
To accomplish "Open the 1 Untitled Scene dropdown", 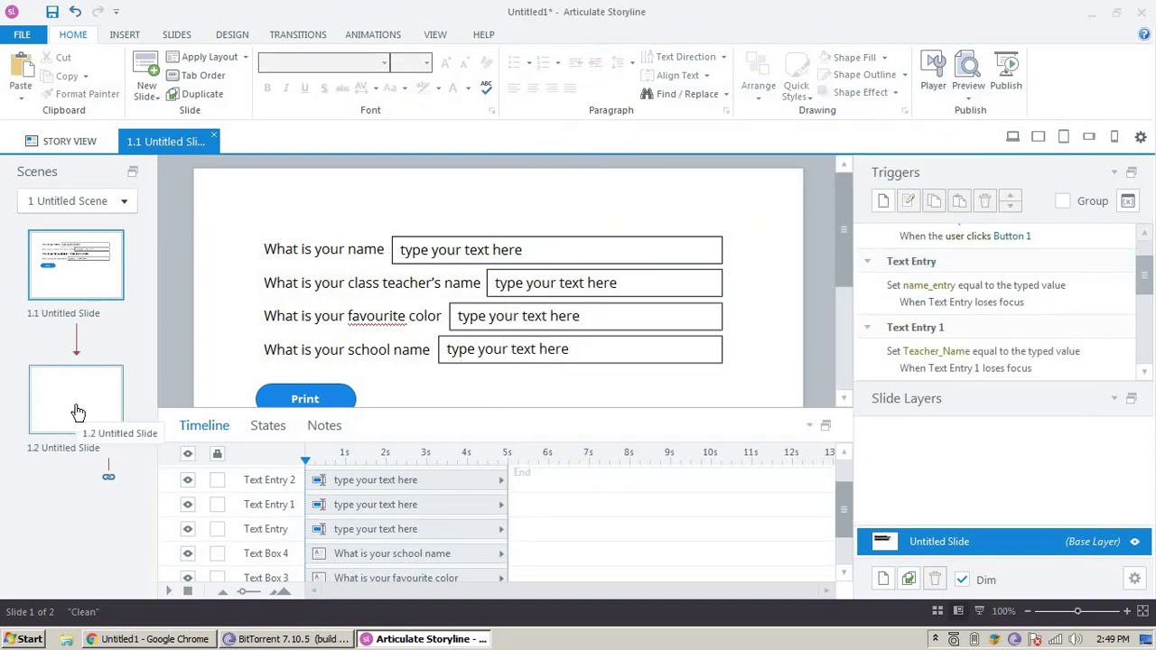I will [77, 201].
